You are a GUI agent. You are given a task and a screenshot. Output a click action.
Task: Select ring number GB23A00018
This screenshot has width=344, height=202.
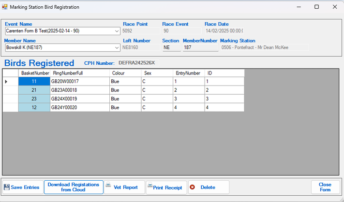tap(80, 90)
